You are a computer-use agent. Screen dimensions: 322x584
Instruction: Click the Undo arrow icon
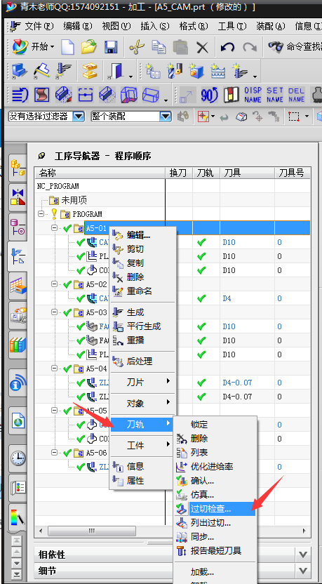(x=227, y=47)
